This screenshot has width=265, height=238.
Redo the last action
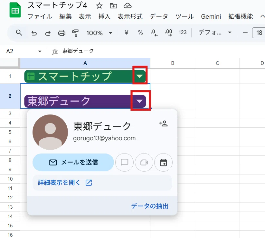point(48,33)
